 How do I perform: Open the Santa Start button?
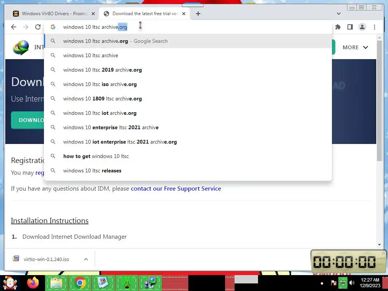(10, 283)
